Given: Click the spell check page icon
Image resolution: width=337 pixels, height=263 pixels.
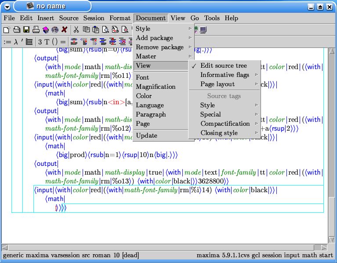Looking at the screenshot, I should pyautogui.click(x=125, y=29).
